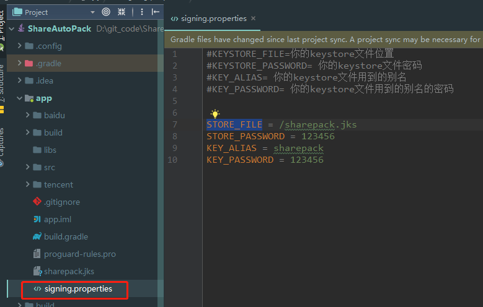Open the Structure side tool window tab
The image size is (483, 307).
[x=2, y=83]
